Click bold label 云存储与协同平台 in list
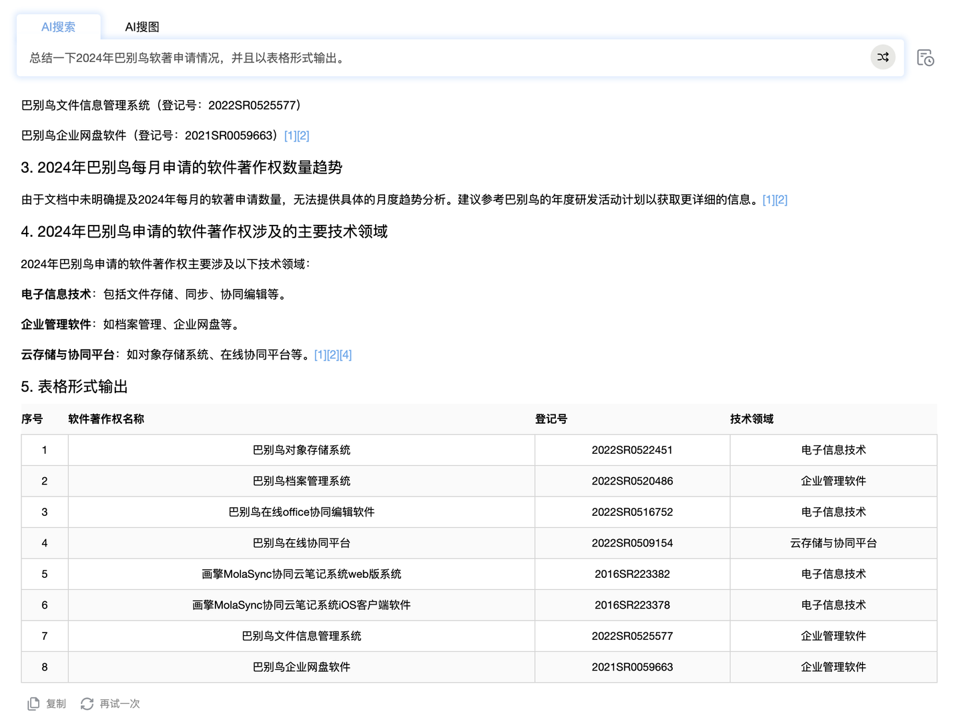961x724 pixels. click(67, 354)
